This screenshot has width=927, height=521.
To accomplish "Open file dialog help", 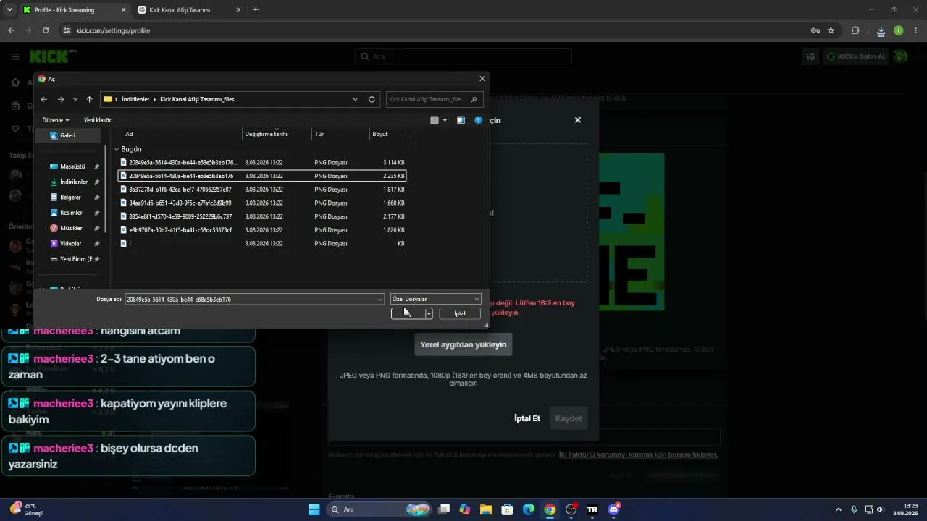I will pyautogui.click(x=478, y=120).
